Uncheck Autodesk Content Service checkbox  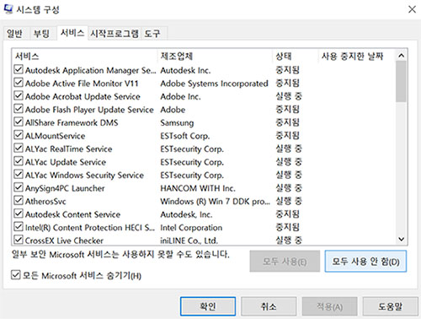tap(19, 214)
